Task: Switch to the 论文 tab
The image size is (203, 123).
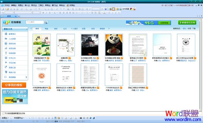Action: click(x=65, y=29)
